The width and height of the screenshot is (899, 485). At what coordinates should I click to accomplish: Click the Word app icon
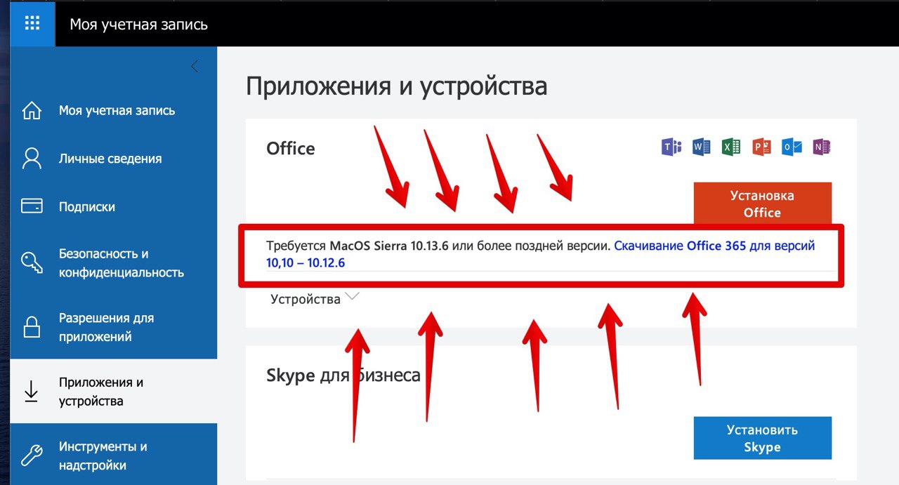pyautogui.click(x=702, y=147)
